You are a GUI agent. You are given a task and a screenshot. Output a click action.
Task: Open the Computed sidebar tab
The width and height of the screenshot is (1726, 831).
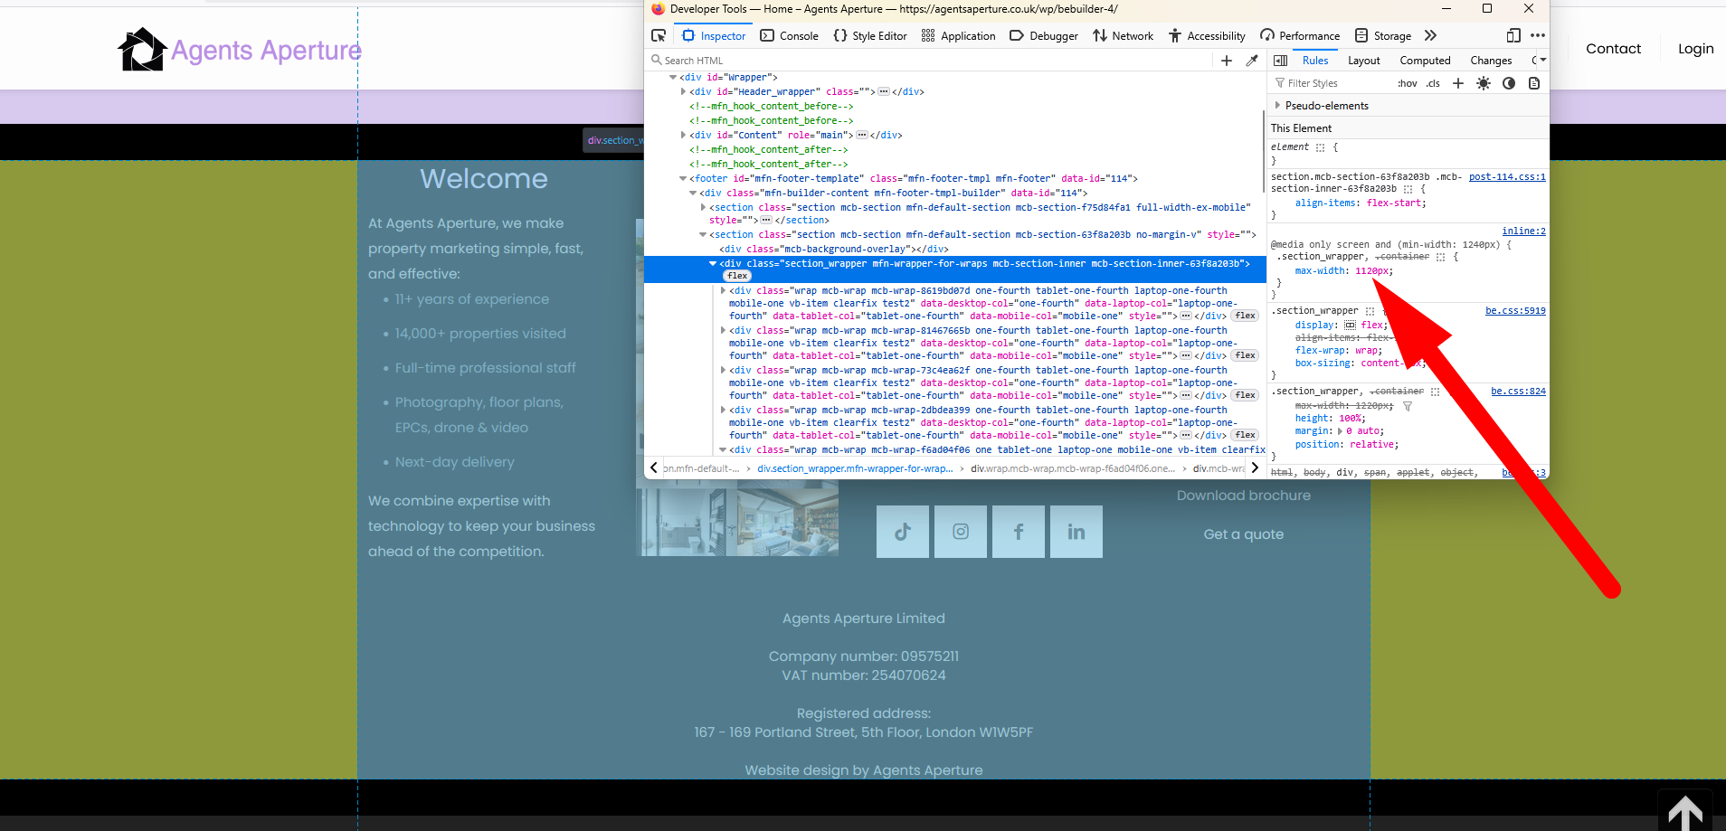pos(1425,61)
